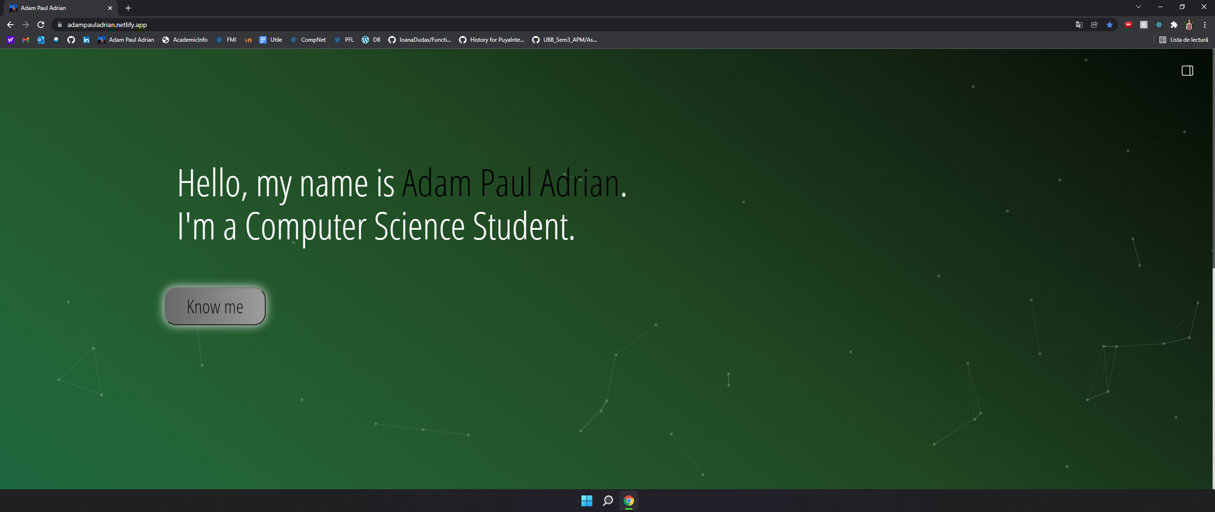Open the LinkedIn bookmark icon
This screenshot has width=1215, height=512.
click(x=86, y=40)
